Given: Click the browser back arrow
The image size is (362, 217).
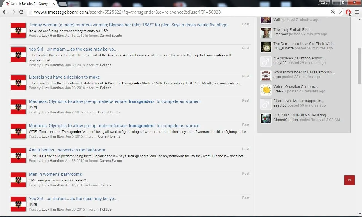Looking at the screenshot, I should [x=5, y=12].
